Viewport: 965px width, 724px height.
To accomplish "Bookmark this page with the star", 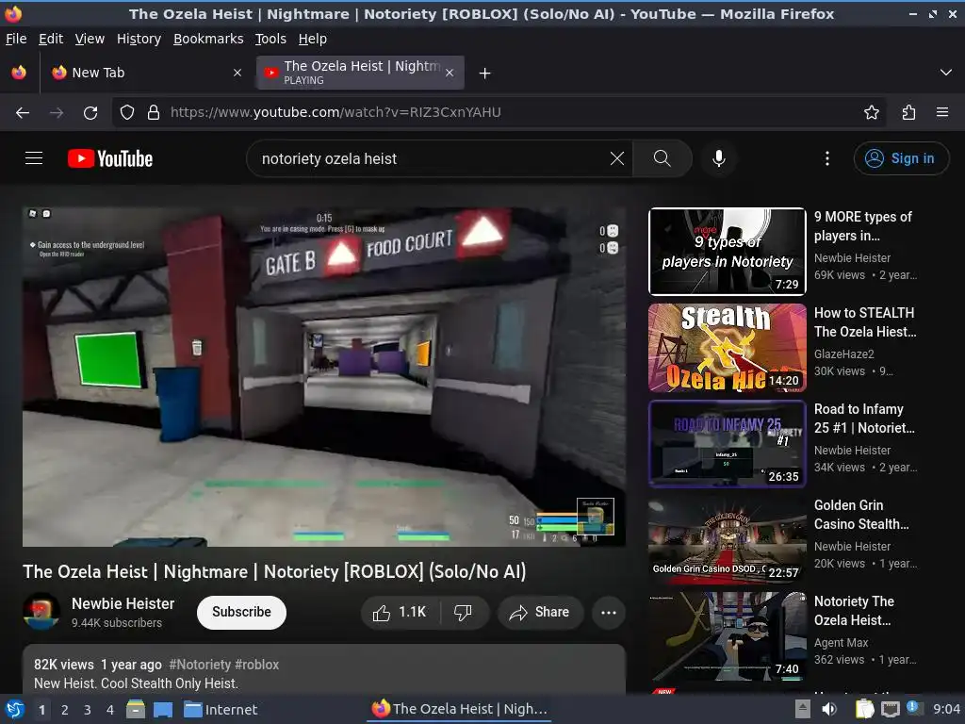I will [x=871, y=113].
